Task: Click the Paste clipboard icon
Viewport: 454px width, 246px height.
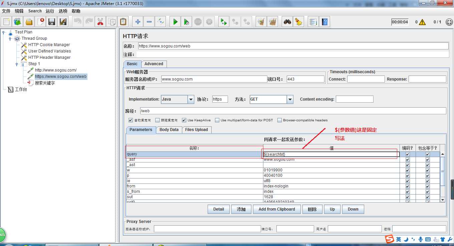Action: pyautogui.click(x=123, y=22)
